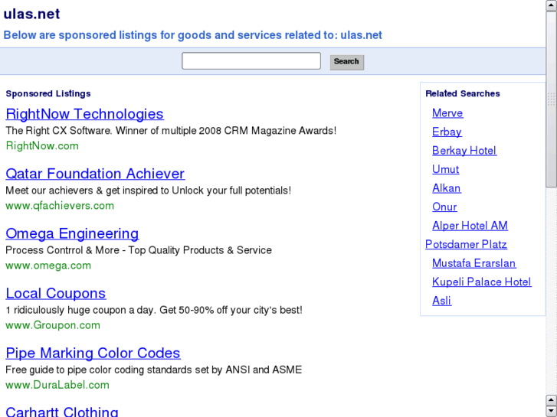Click the scrollbar up arrow at top
The height and width of the screenshot is (417, 557).
click(552, 5)
